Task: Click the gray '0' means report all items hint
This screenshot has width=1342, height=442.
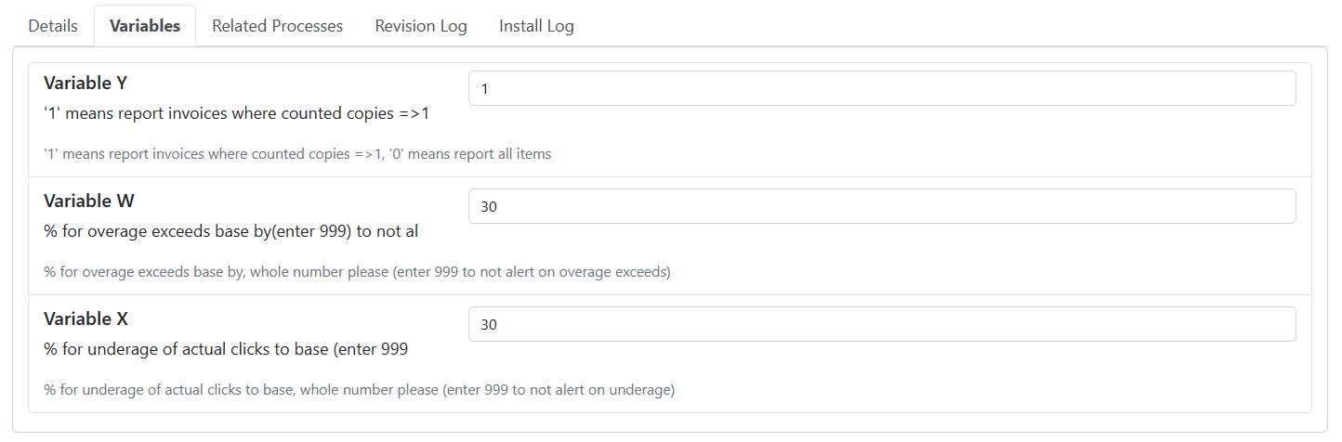Action: [297, 154]
